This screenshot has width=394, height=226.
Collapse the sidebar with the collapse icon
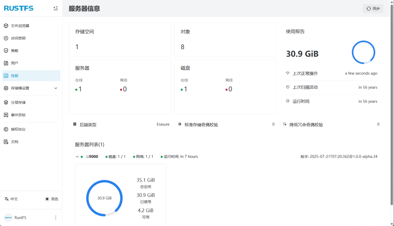56,8
